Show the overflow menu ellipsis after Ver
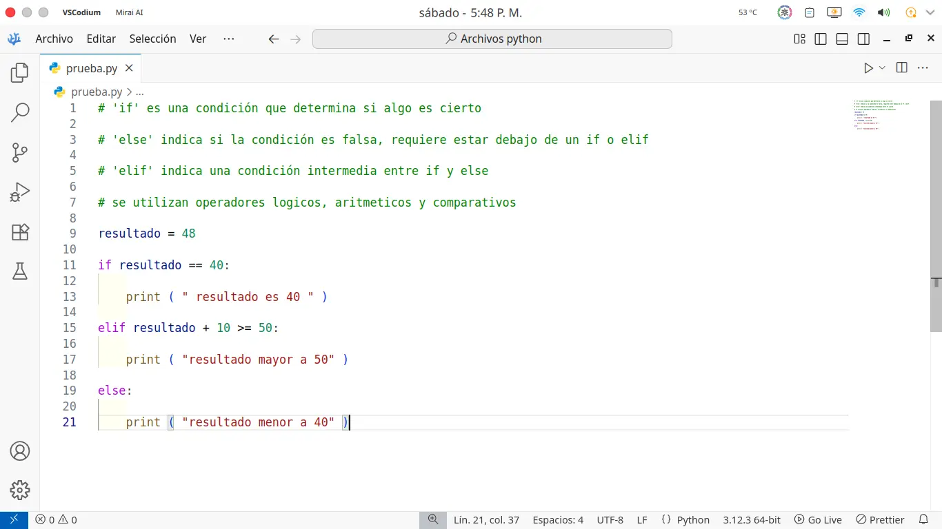 [229, 39]
